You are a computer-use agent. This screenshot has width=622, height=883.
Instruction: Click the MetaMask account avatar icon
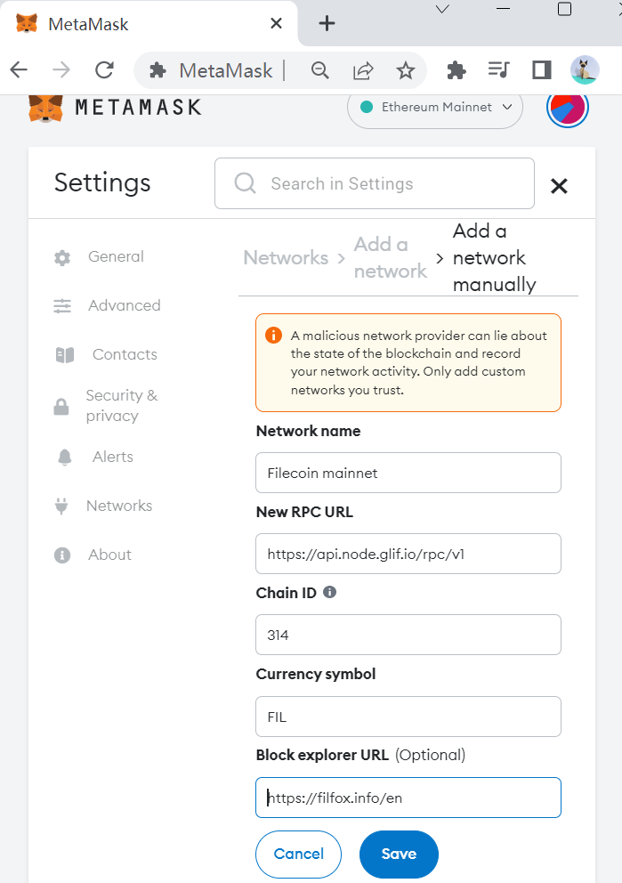567,109
